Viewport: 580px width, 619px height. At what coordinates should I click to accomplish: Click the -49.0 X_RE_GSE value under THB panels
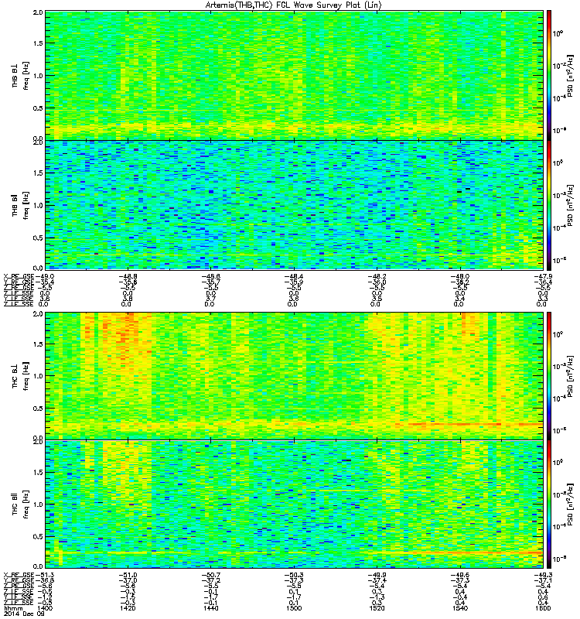pos(45,276)
